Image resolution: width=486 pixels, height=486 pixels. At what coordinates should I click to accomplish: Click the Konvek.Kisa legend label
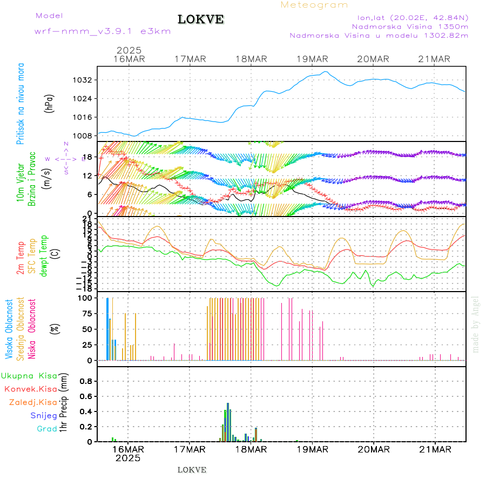coord(31,389)
